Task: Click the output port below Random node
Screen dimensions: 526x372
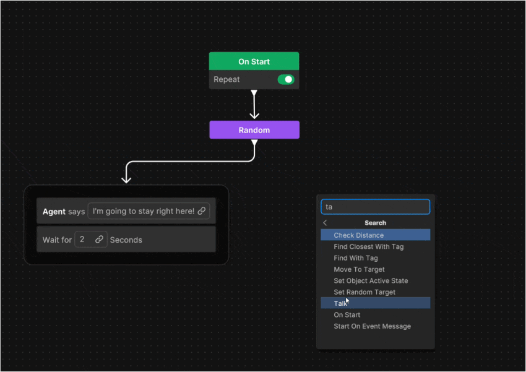Action: click(x=254, y=143)
